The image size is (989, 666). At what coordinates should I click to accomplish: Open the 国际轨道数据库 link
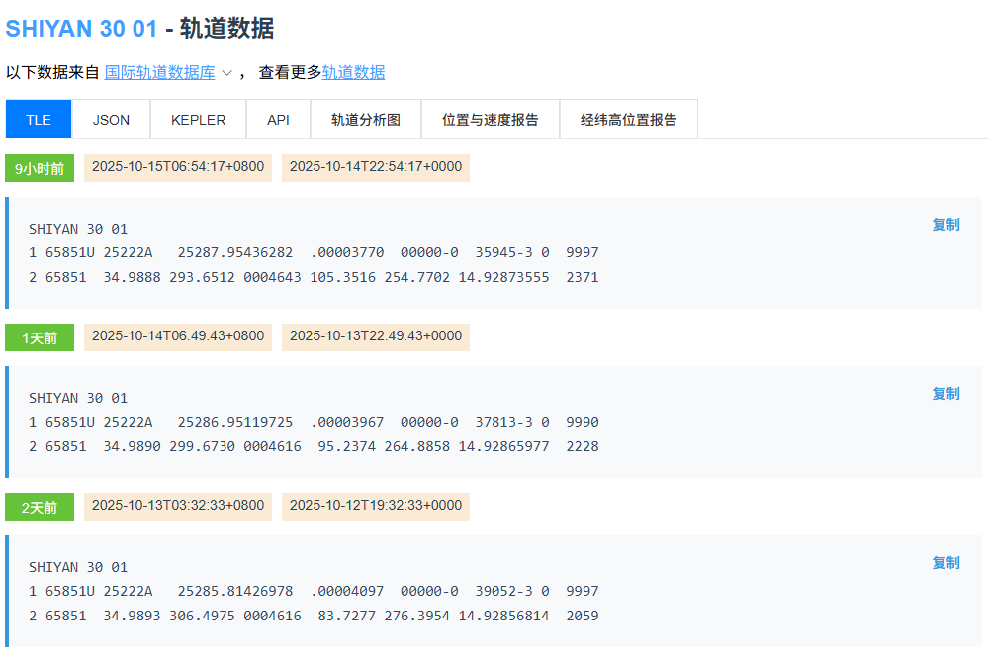tap(159, 72)
